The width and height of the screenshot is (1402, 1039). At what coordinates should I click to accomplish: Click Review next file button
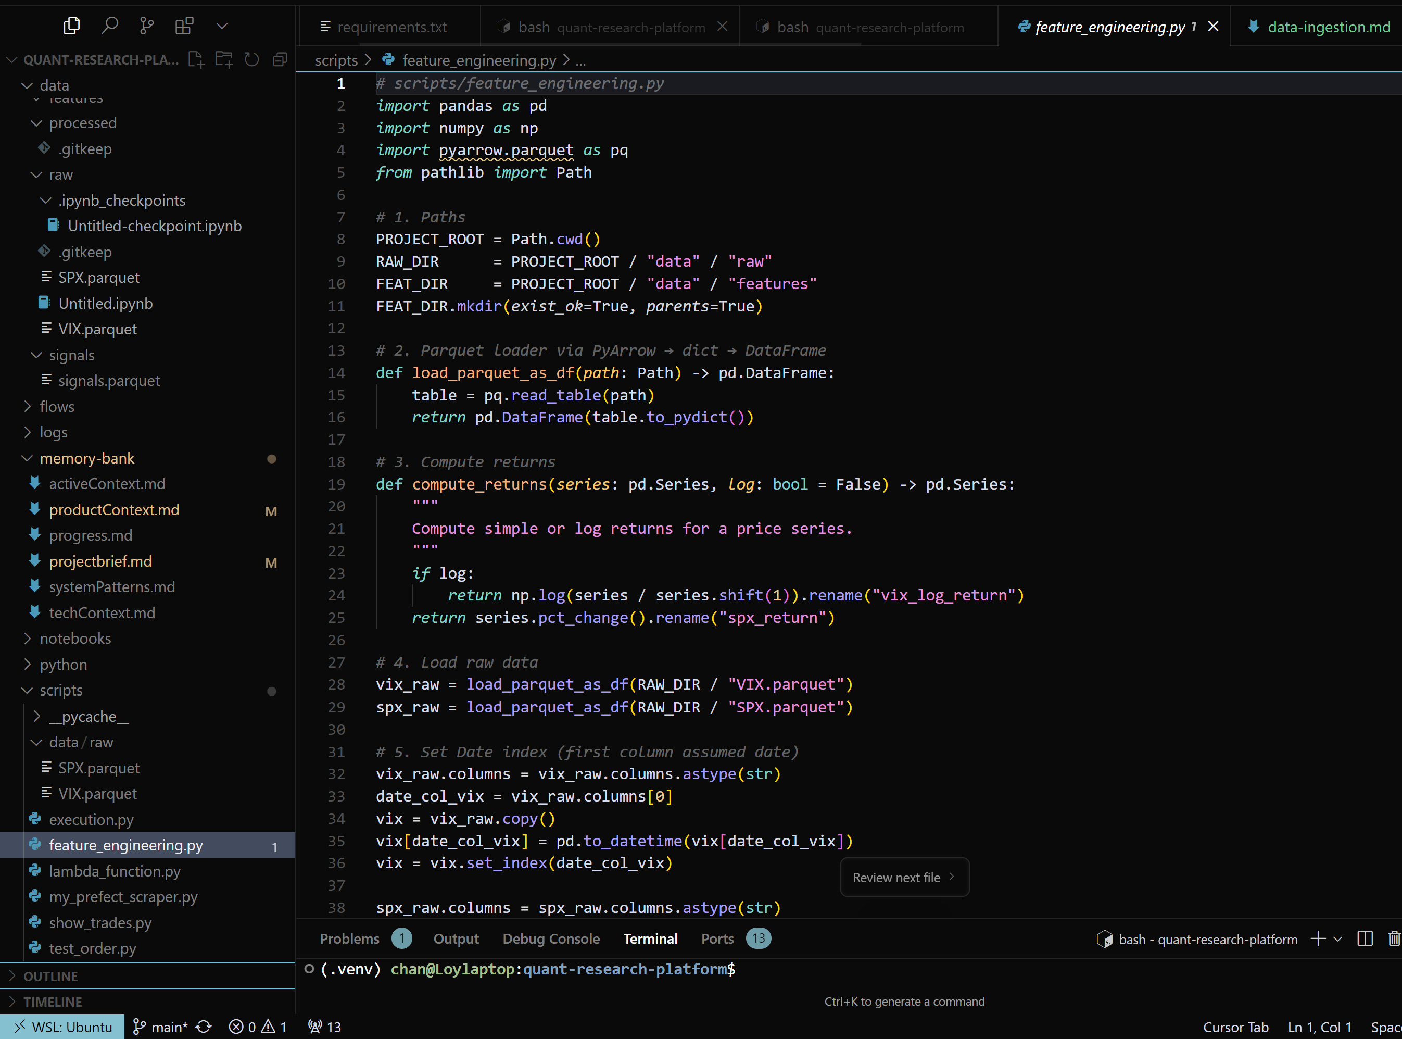coord(903,878)
